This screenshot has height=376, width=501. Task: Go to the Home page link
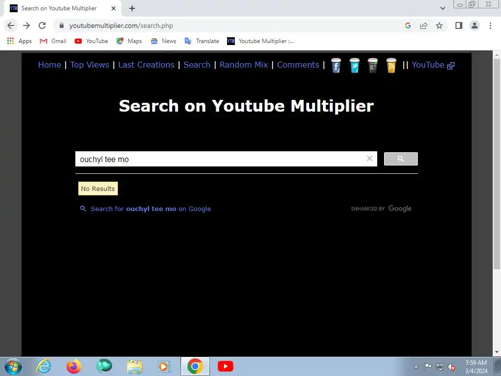pos(49,65)
